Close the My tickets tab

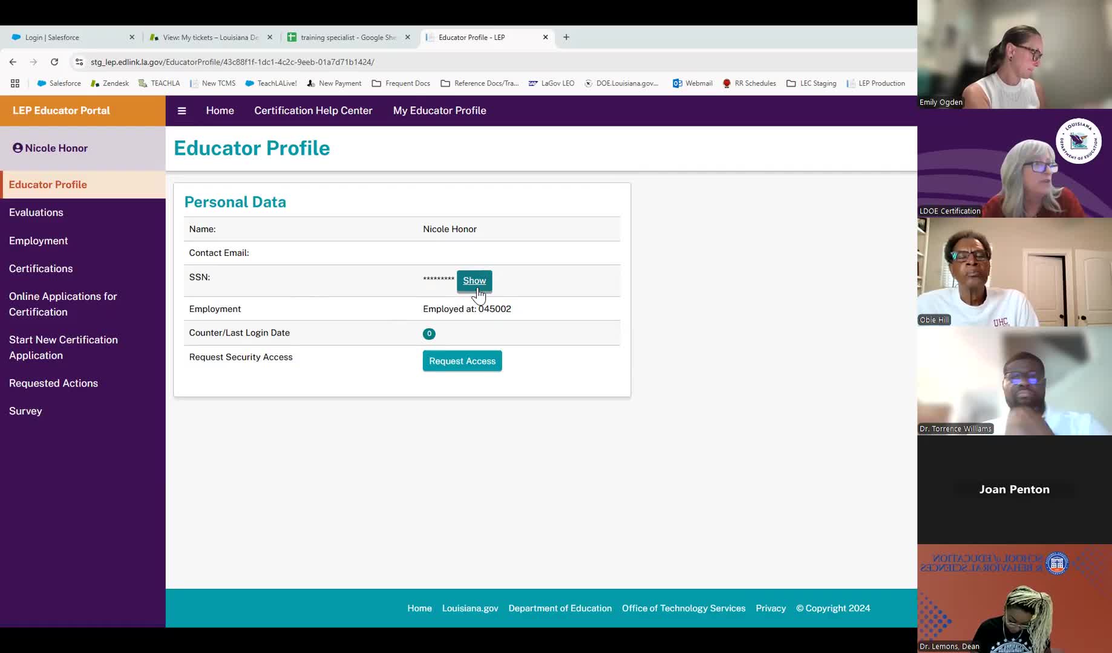[x=270, y=37]
